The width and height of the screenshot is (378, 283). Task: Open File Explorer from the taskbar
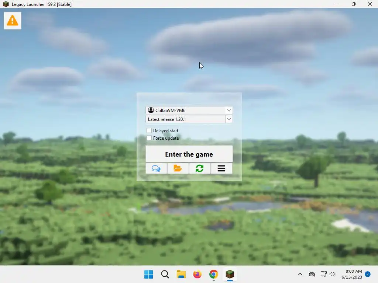pyautogui.click(x=181, y=274)
